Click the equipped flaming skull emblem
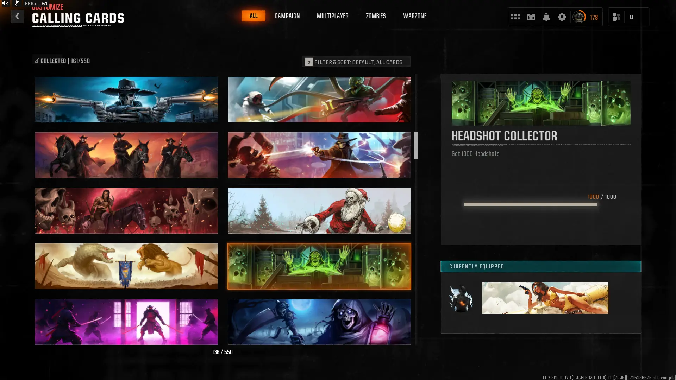Image resolution: width=676 pixels, height=380 pixels. (461, 298)
